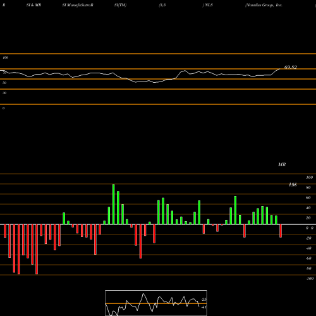Click the 100 label on right MR axis

coord(309,178)
